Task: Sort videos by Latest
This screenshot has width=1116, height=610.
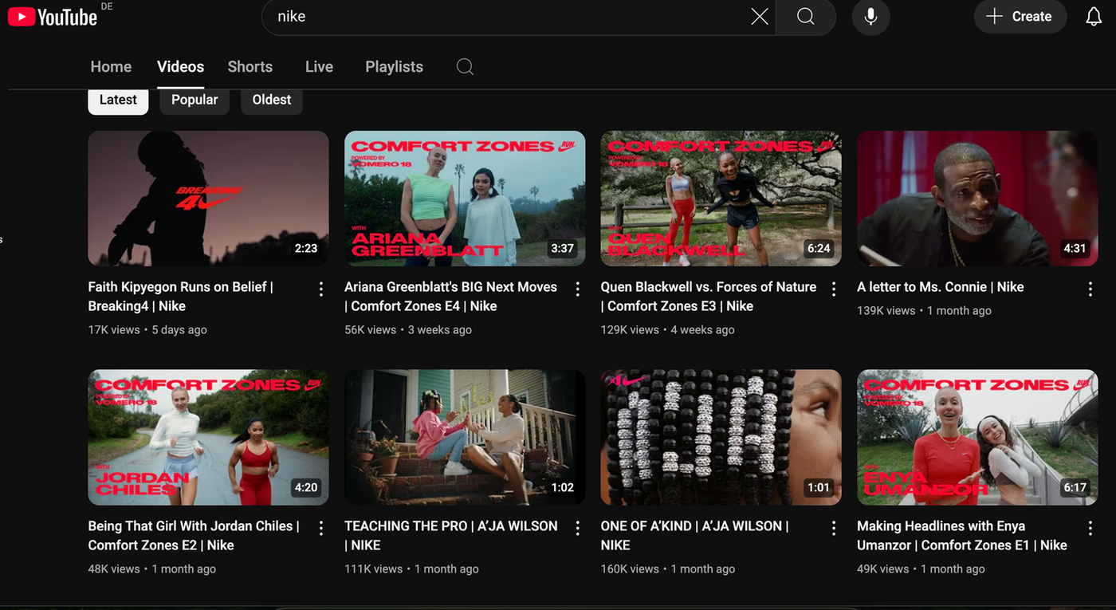Action: tap(118, 100)
